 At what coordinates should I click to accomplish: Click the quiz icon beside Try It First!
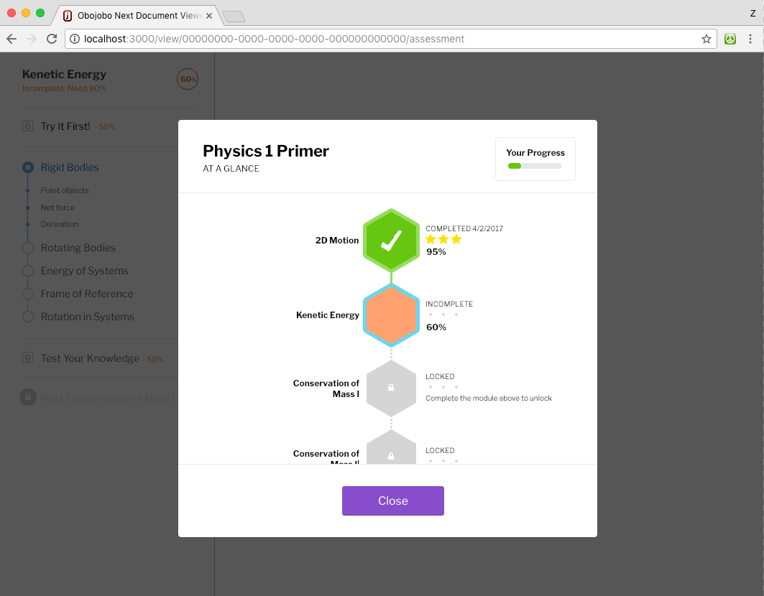(27, 125)
